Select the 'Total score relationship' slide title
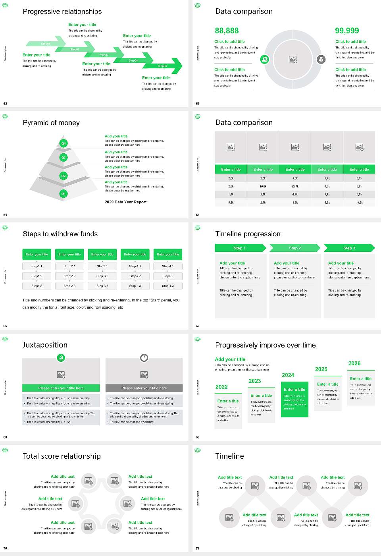Viewport: 381px width, 556px height. (x=62, y=456)
